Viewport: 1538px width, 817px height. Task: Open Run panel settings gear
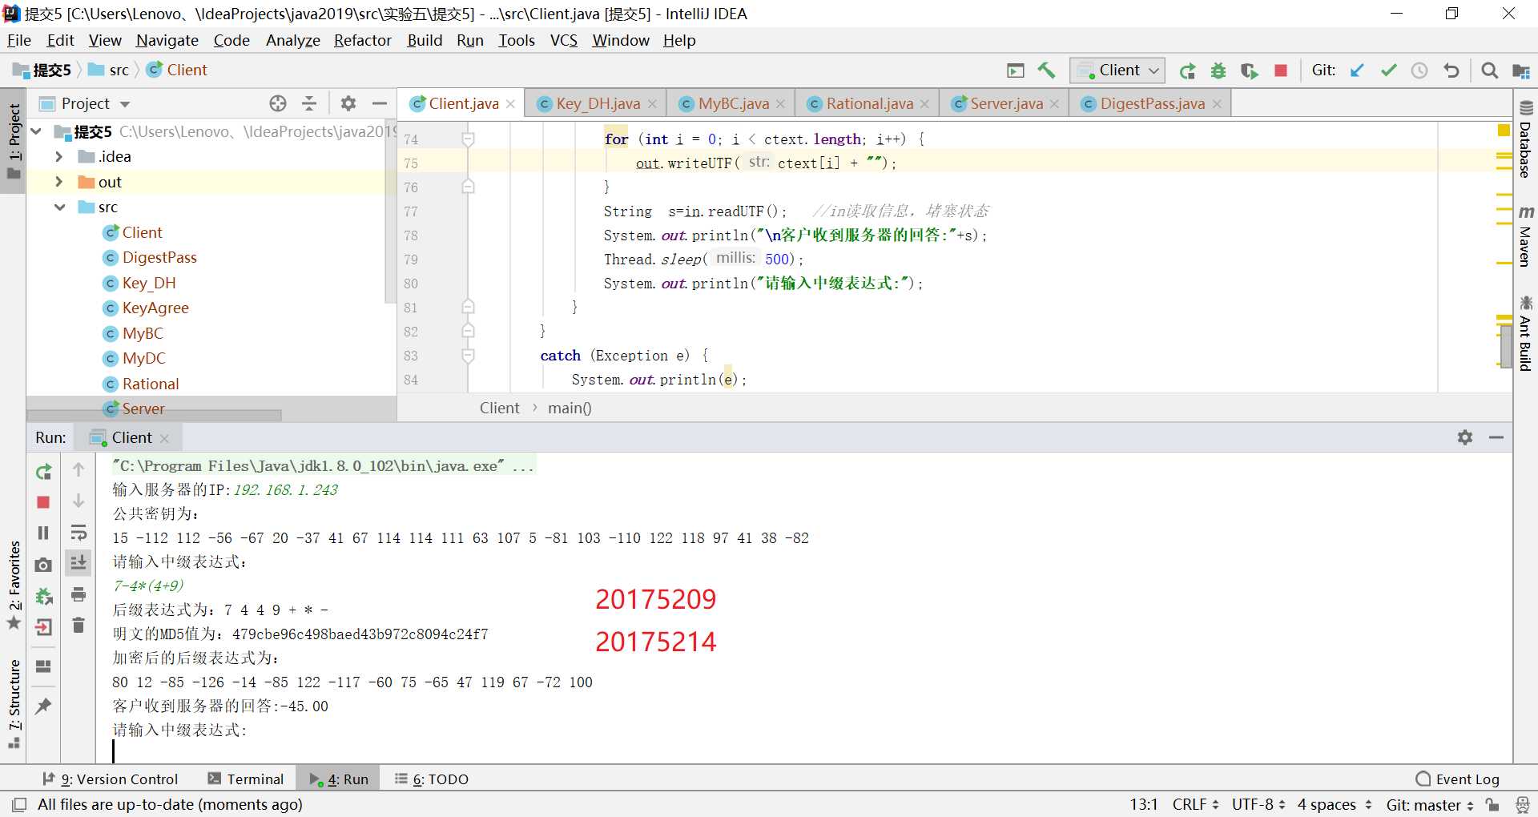(x=1465, y=437)
